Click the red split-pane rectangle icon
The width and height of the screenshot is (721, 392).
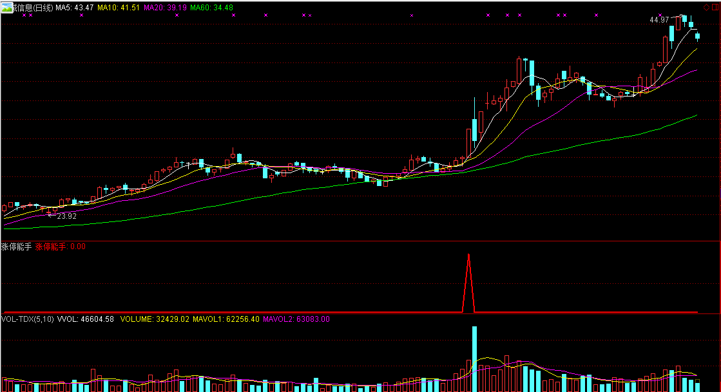point(715,7)
